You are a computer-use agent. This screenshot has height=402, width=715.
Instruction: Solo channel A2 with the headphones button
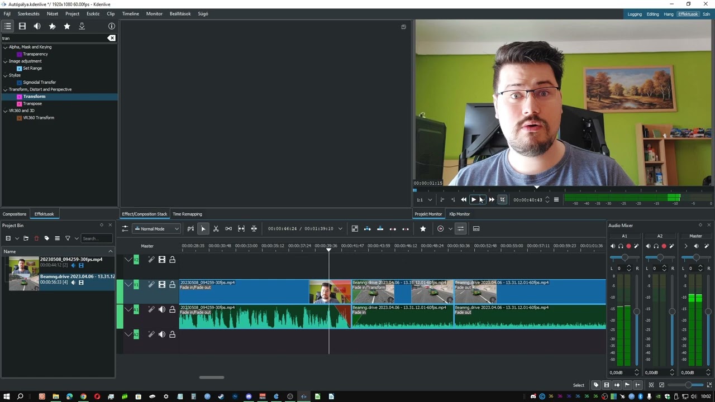coord(656,246)
